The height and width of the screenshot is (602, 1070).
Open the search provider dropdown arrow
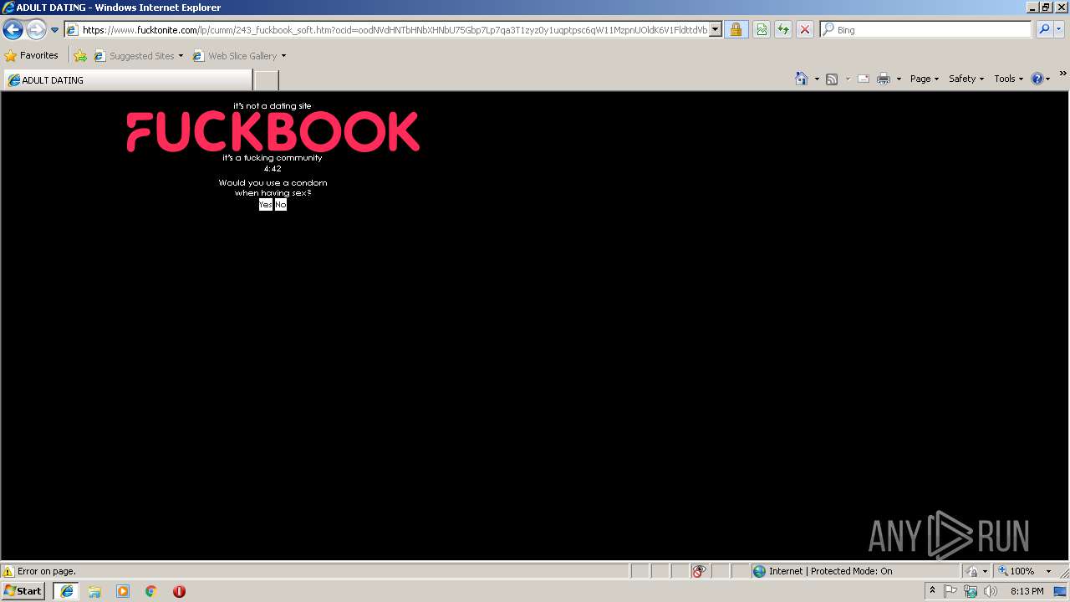click(1059, 30)
